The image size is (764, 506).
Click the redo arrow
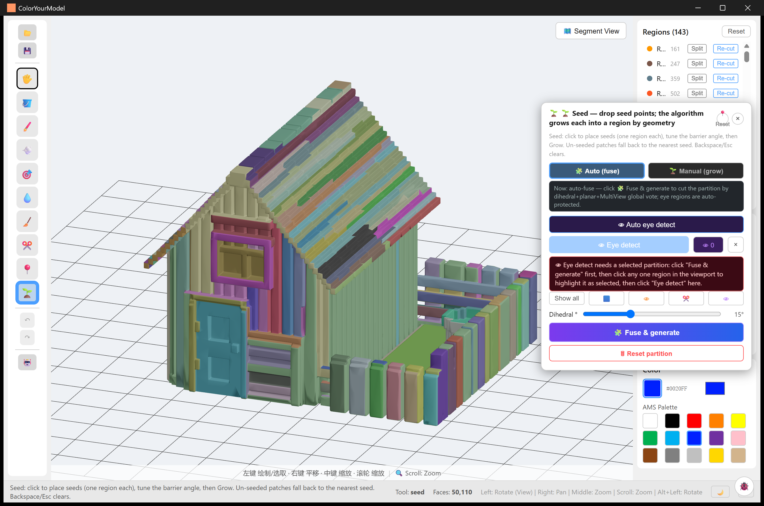click(x=27, y=337)
